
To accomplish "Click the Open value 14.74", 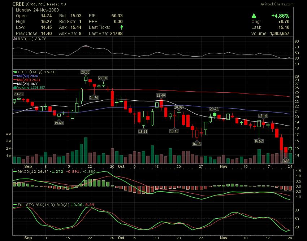I will [x=46, y=16].
